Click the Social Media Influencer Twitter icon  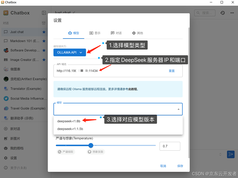click(6, 99)
